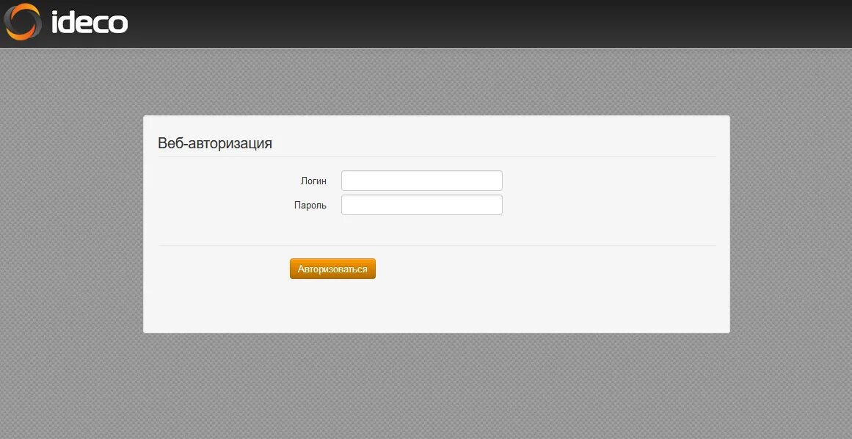Activate the username box next to Логин
This screenshot has height=439, width=852.
click(422, 181)
